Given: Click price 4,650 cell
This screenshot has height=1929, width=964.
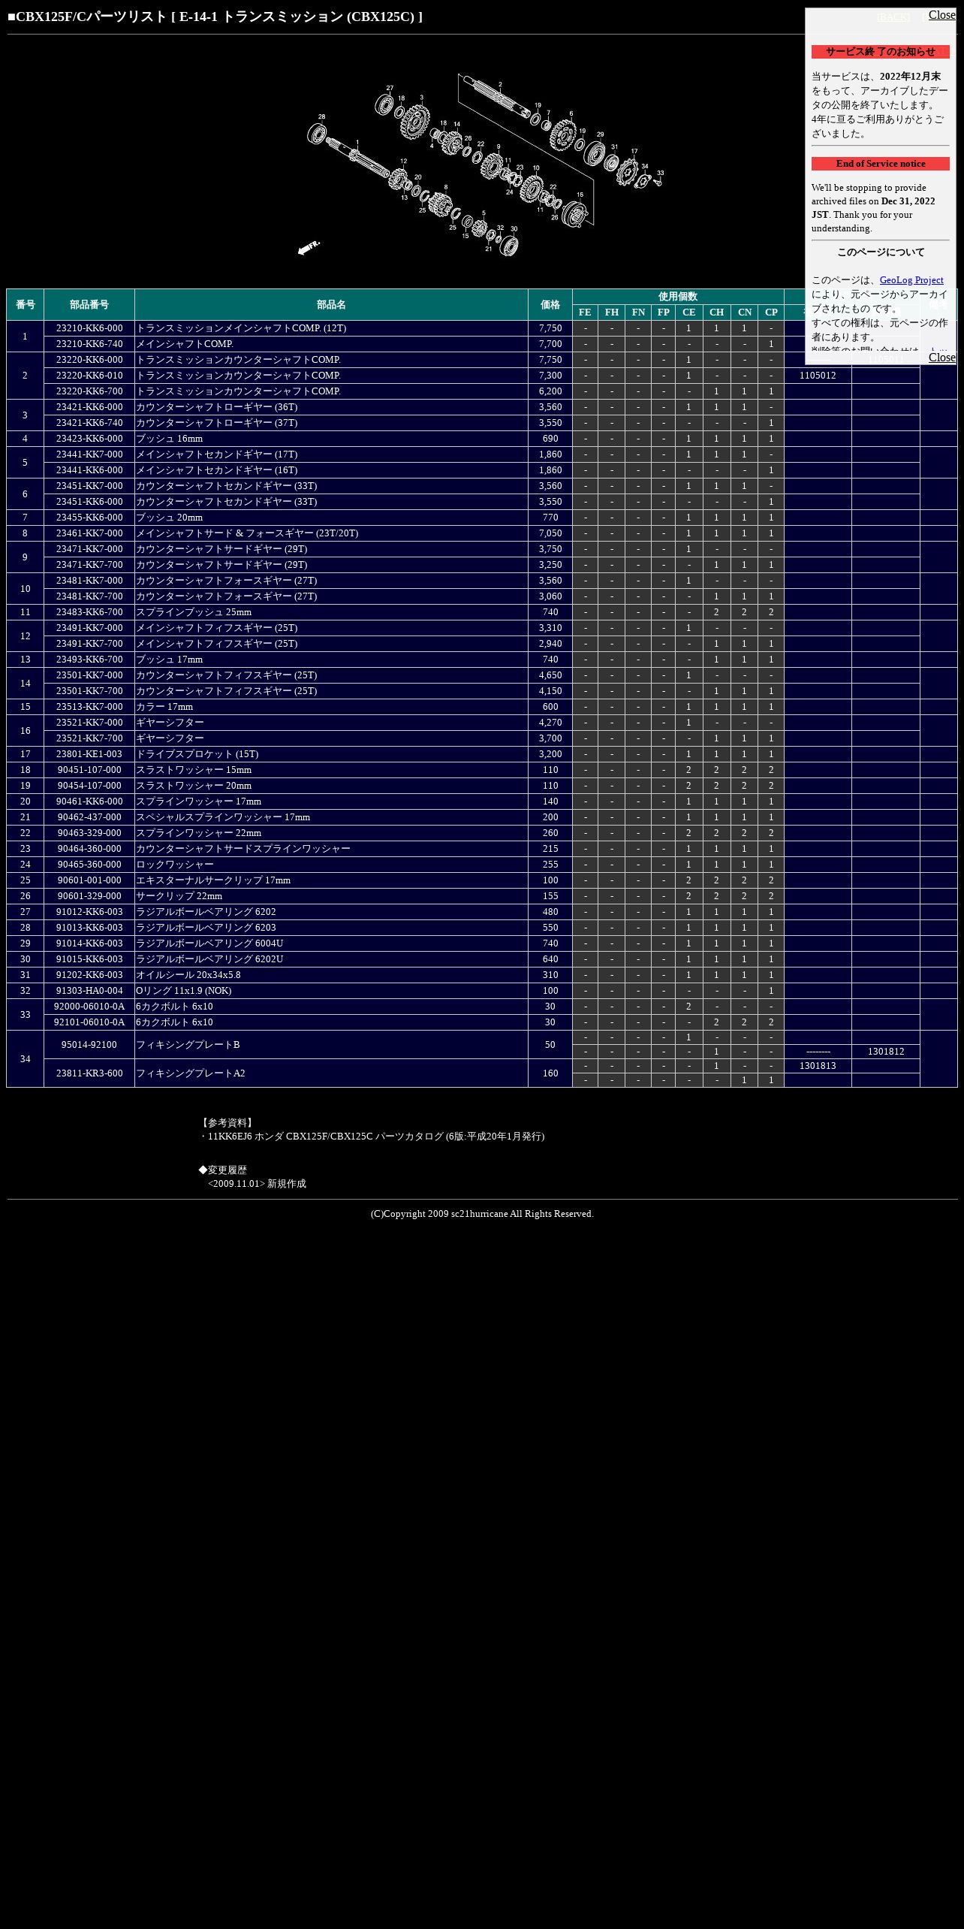Looking at the screenshot, I should (550, 675).
